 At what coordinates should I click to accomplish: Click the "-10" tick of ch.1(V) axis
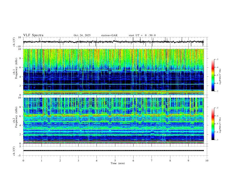(19, 46)
